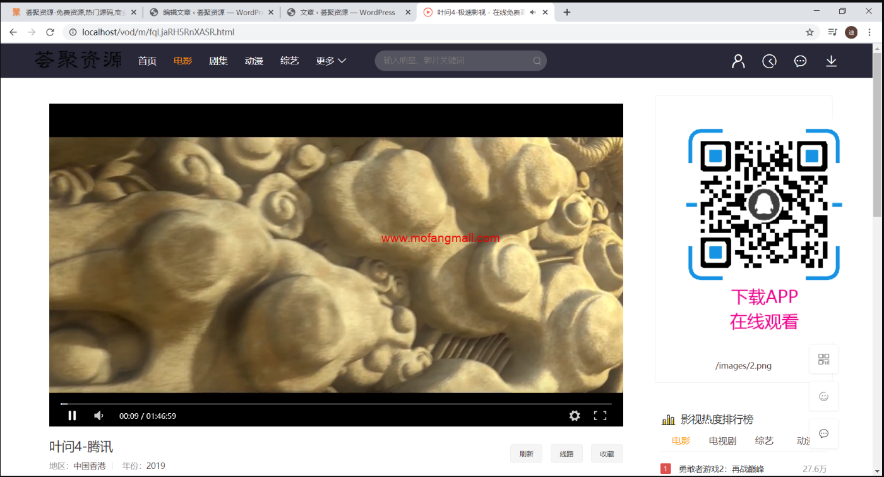
Task: Open ranked title 勇敢者游戏2：再战巅峰
Action: pos(721,469)
